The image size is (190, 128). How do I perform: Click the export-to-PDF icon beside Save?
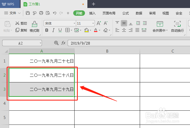pyautogui.click(x=34, y=13)
